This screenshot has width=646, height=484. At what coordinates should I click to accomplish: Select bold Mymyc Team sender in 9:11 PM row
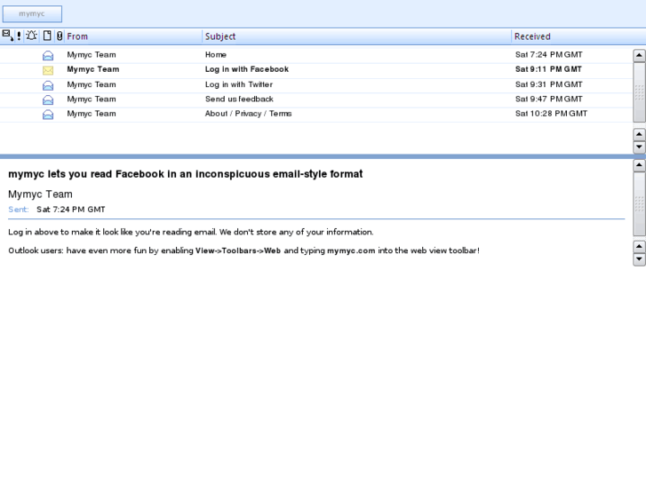pyautogui.click(x=93, y=69)
